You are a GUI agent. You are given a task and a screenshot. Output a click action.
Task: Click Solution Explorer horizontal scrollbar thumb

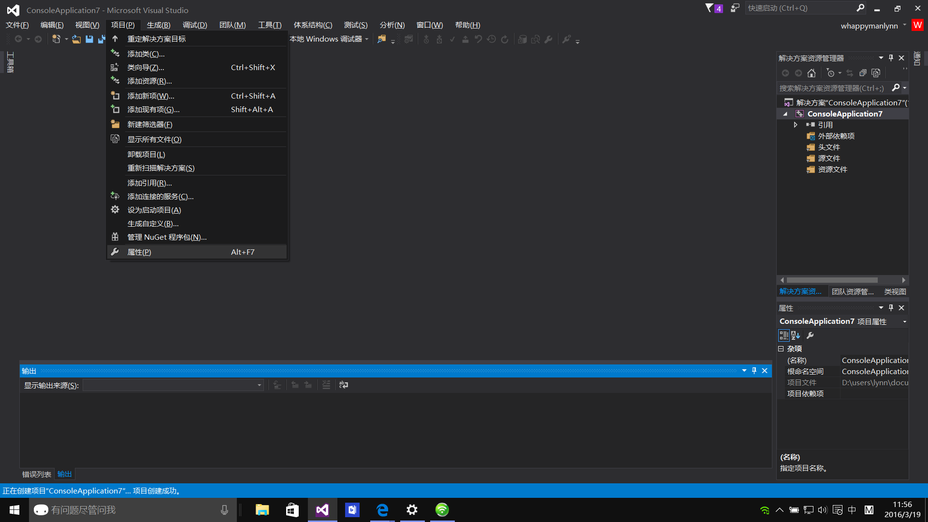[832, 280]
